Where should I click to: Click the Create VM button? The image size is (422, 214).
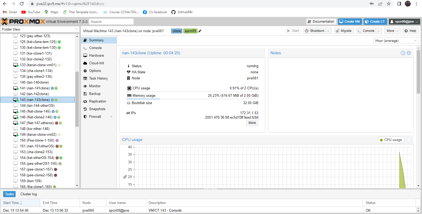[350, 22]
